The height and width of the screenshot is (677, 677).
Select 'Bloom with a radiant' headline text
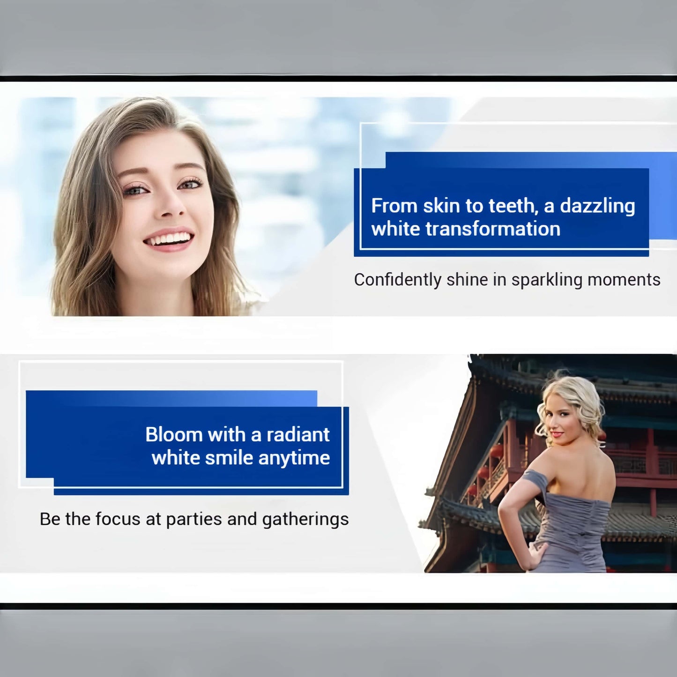coord(237,435)
